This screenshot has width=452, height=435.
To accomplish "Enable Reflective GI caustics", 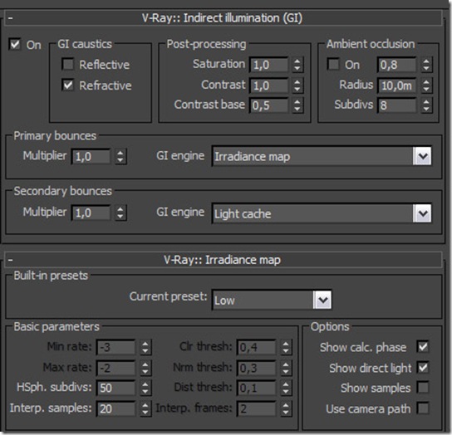I will pos(68,64).
